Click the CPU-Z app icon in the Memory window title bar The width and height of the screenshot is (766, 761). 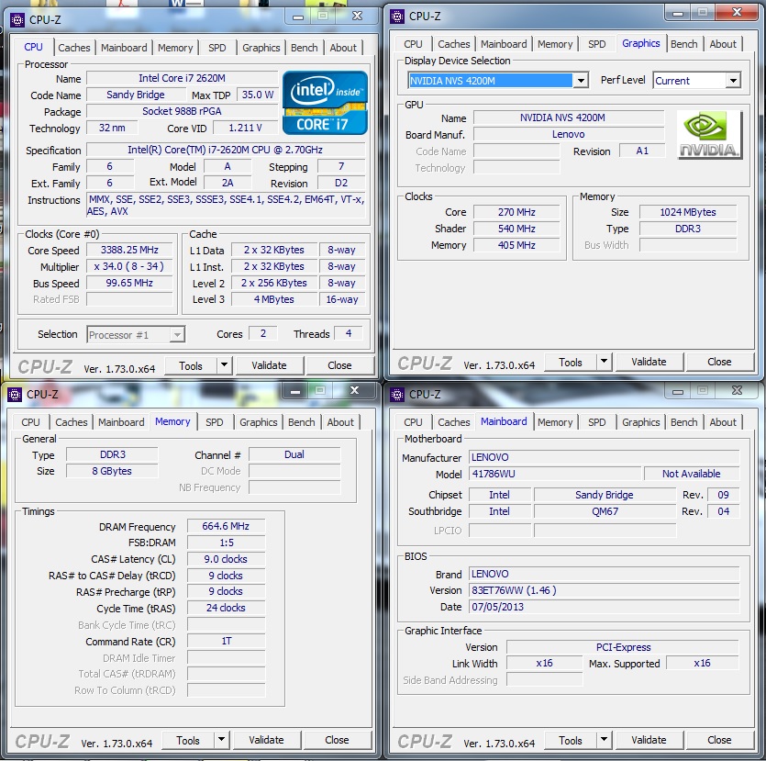coord(15,395)
